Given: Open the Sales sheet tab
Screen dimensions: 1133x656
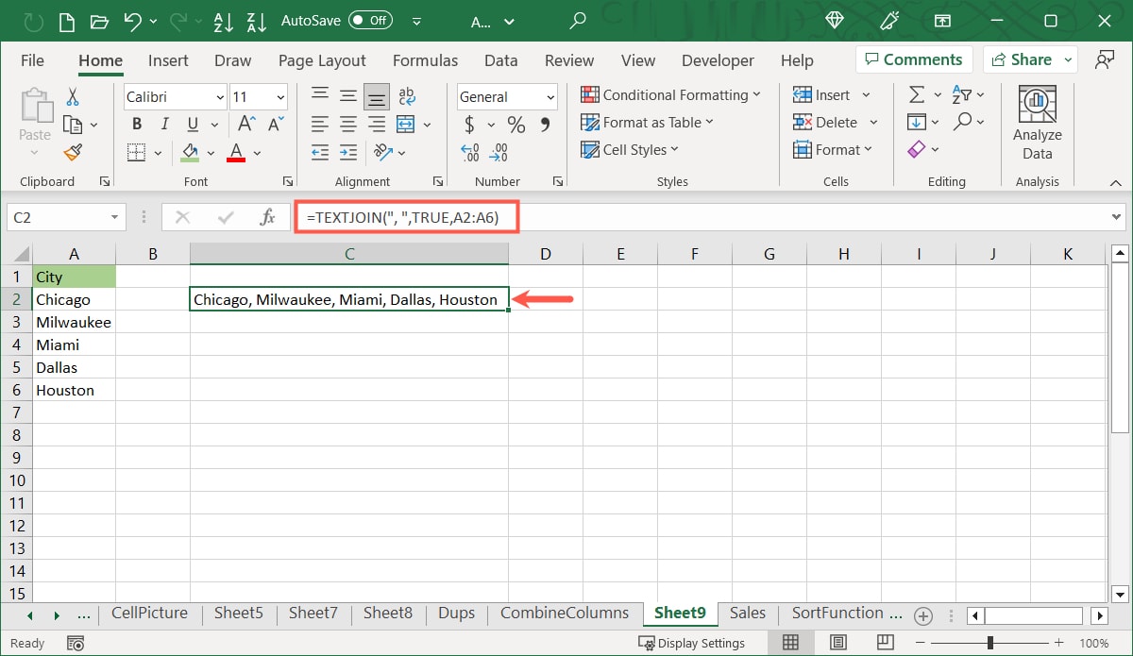Looking at the screenshot, I should pos(747,613).
